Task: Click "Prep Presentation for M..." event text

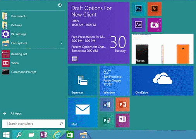Action: [x=88, y=37]
